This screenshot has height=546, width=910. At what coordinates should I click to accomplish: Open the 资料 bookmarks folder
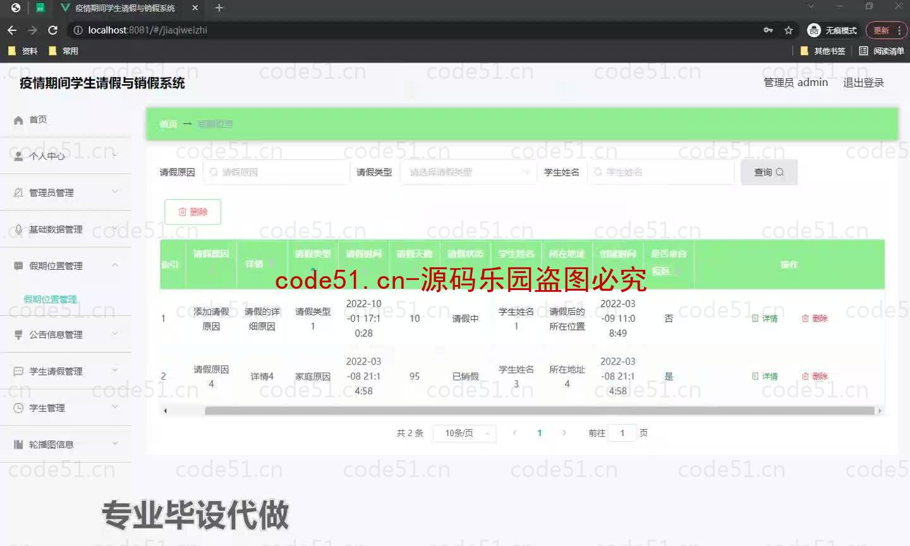[23, 51]
